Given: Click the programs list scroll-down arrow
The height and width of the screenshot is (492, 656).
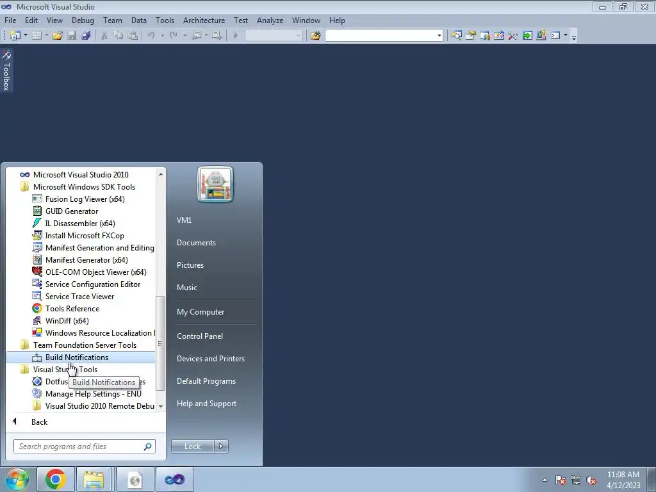Looking at the screenshot, I should tap(161, 407).
